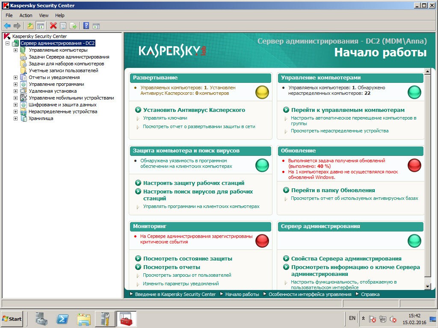
Task: Click the Windows Start button
Action: click(12, 319)
